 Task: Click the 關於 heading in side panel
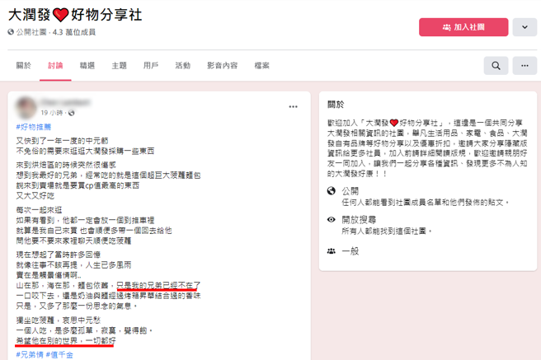click(336, 105)
